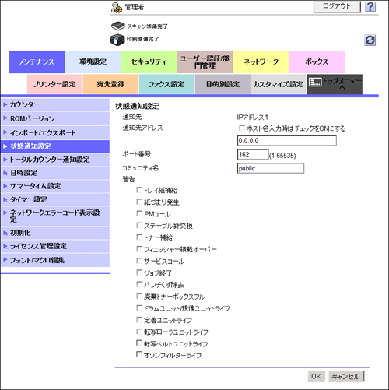
Task: Open the セキュリティ tab
Action: 149,61
